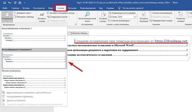Click Вставить концевую сноску
The width and height of the screenshot is (192, 112).
(61, 13)
